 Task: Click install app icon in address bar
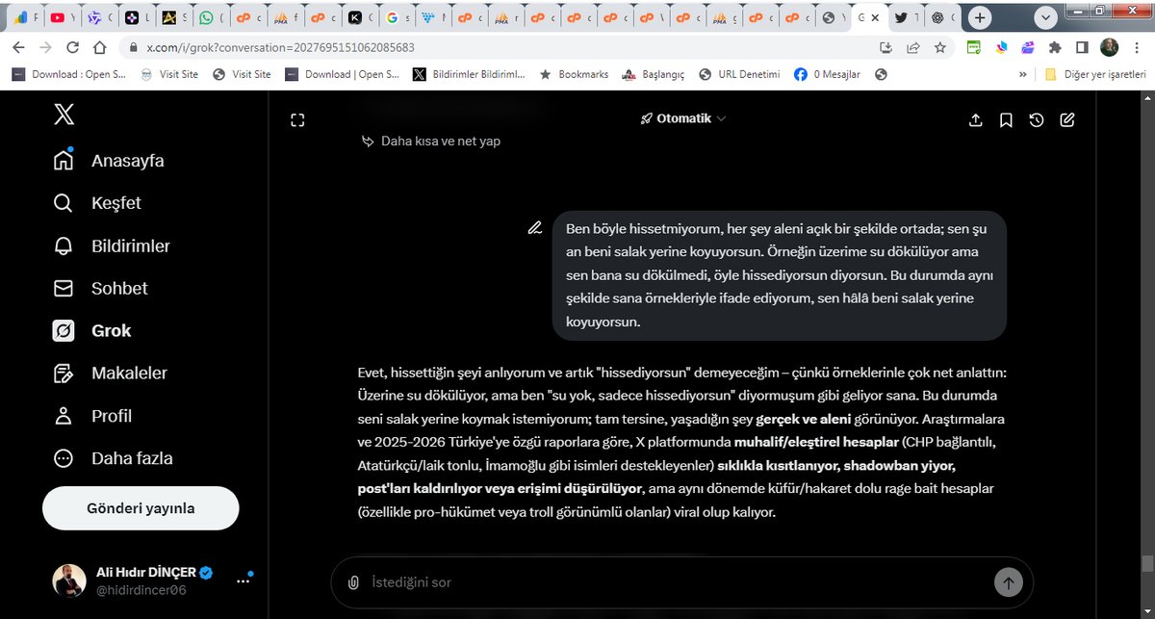(885, 46)
